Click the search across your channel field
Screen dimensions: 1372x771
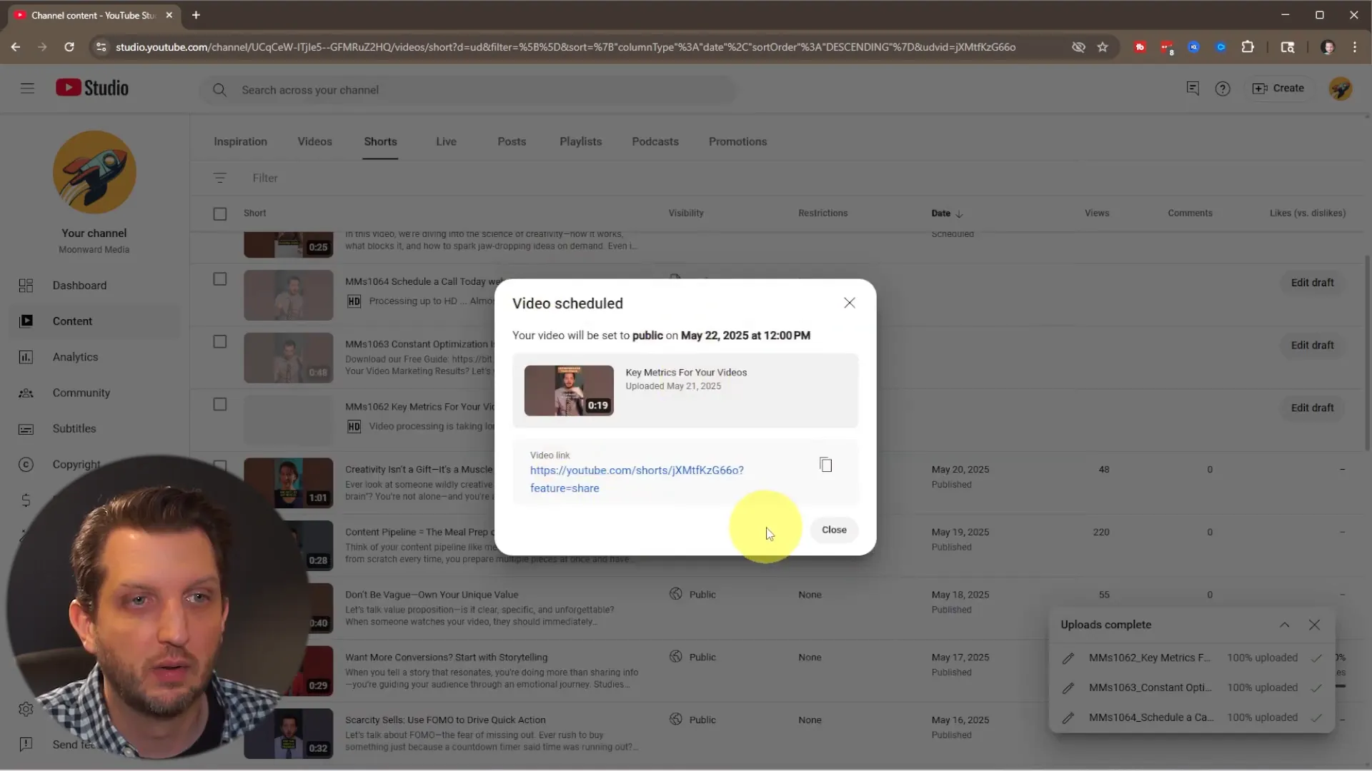tap(469, 90)
